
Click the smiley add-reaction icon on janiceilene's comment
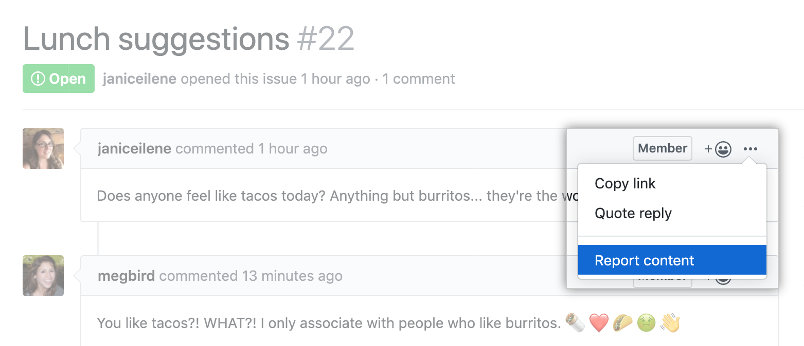722,148
